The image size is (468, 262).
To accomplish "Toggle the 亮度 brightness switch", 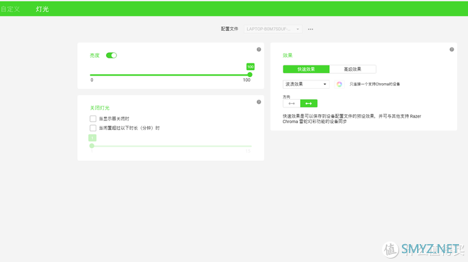I will [111, 55].
